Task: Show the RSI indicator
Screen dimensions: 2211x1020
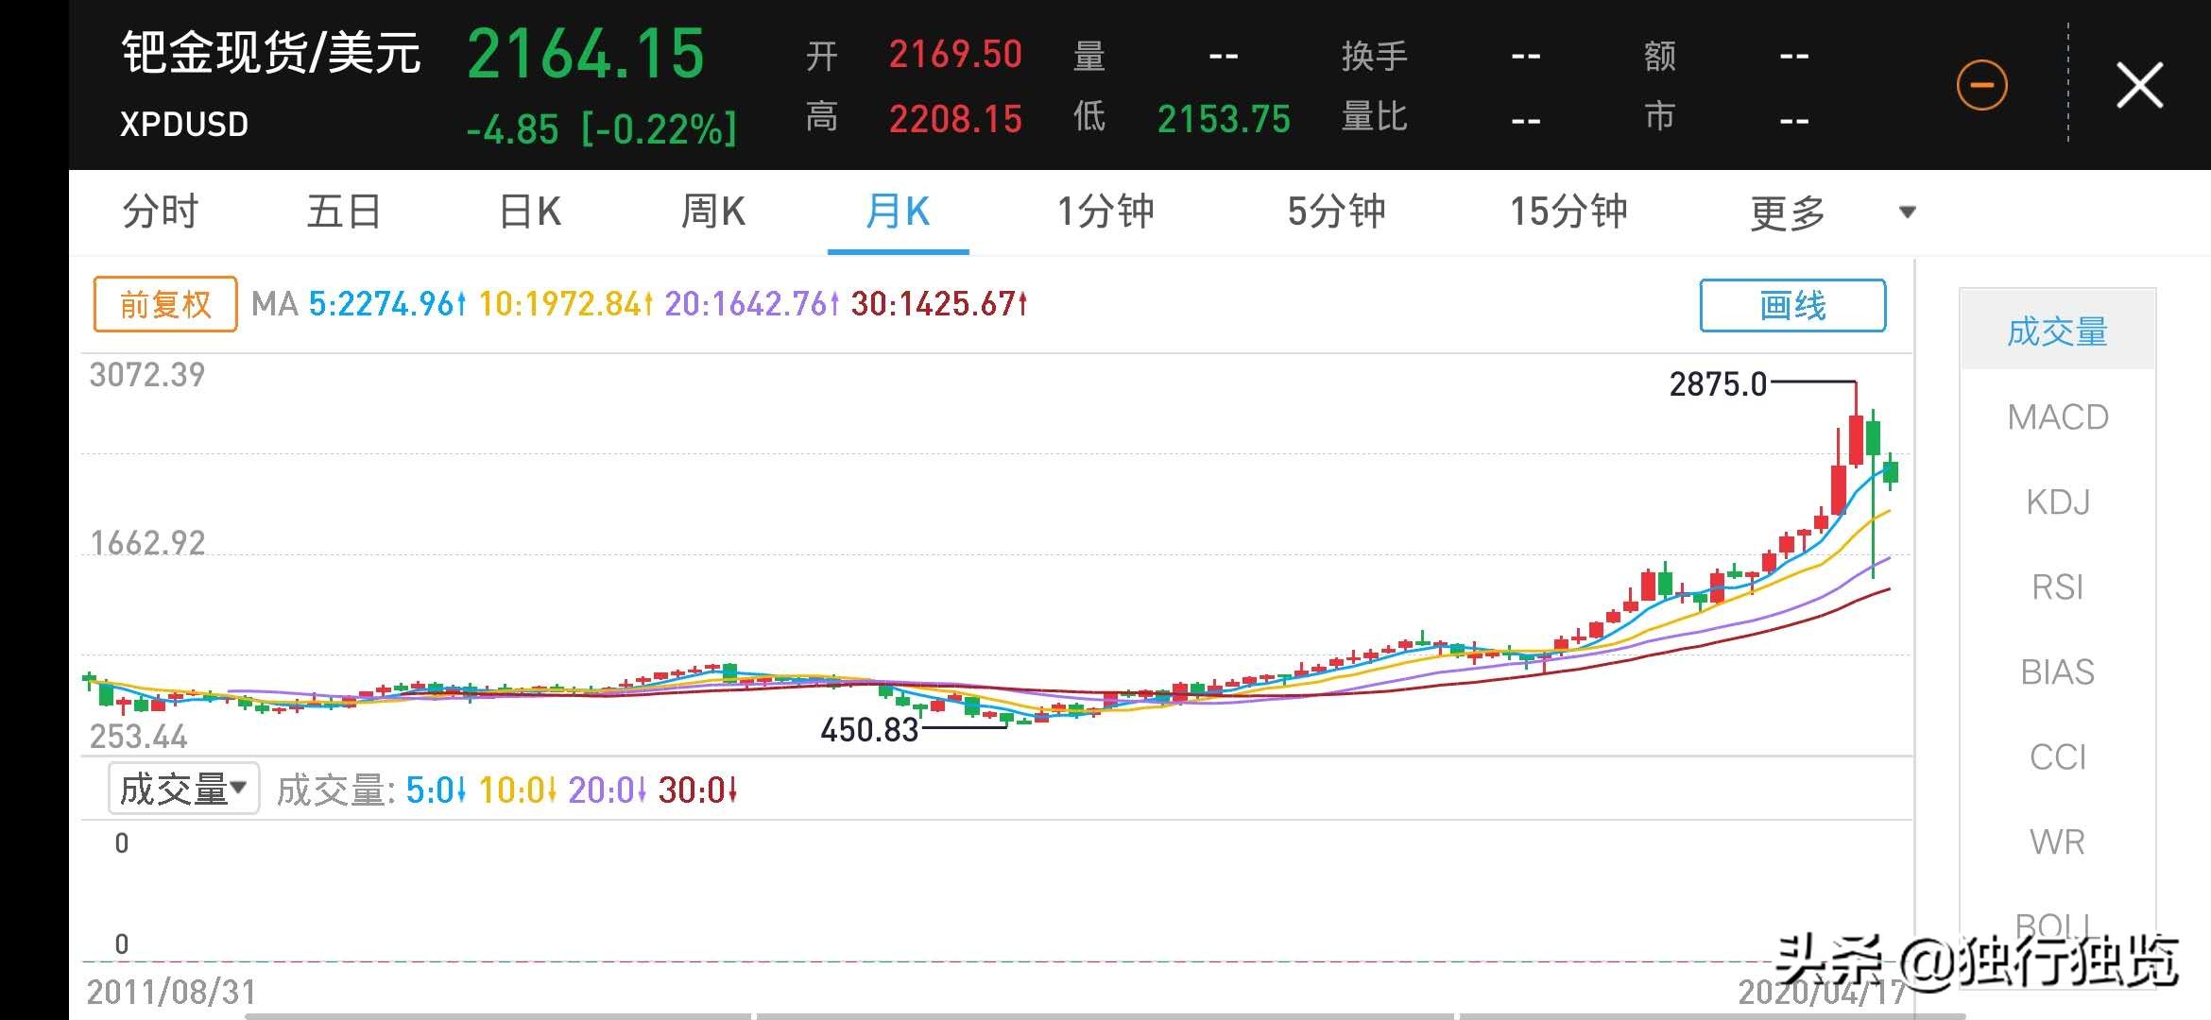Action: tap(2058, 586)
